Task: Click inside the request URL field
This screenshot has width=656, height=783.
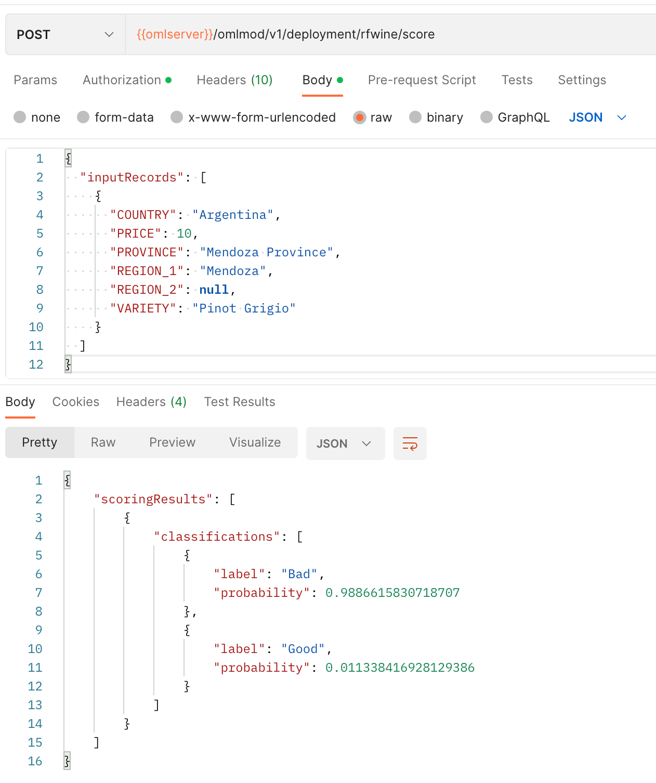Action: pyautogui.click(x=364, y=34)
